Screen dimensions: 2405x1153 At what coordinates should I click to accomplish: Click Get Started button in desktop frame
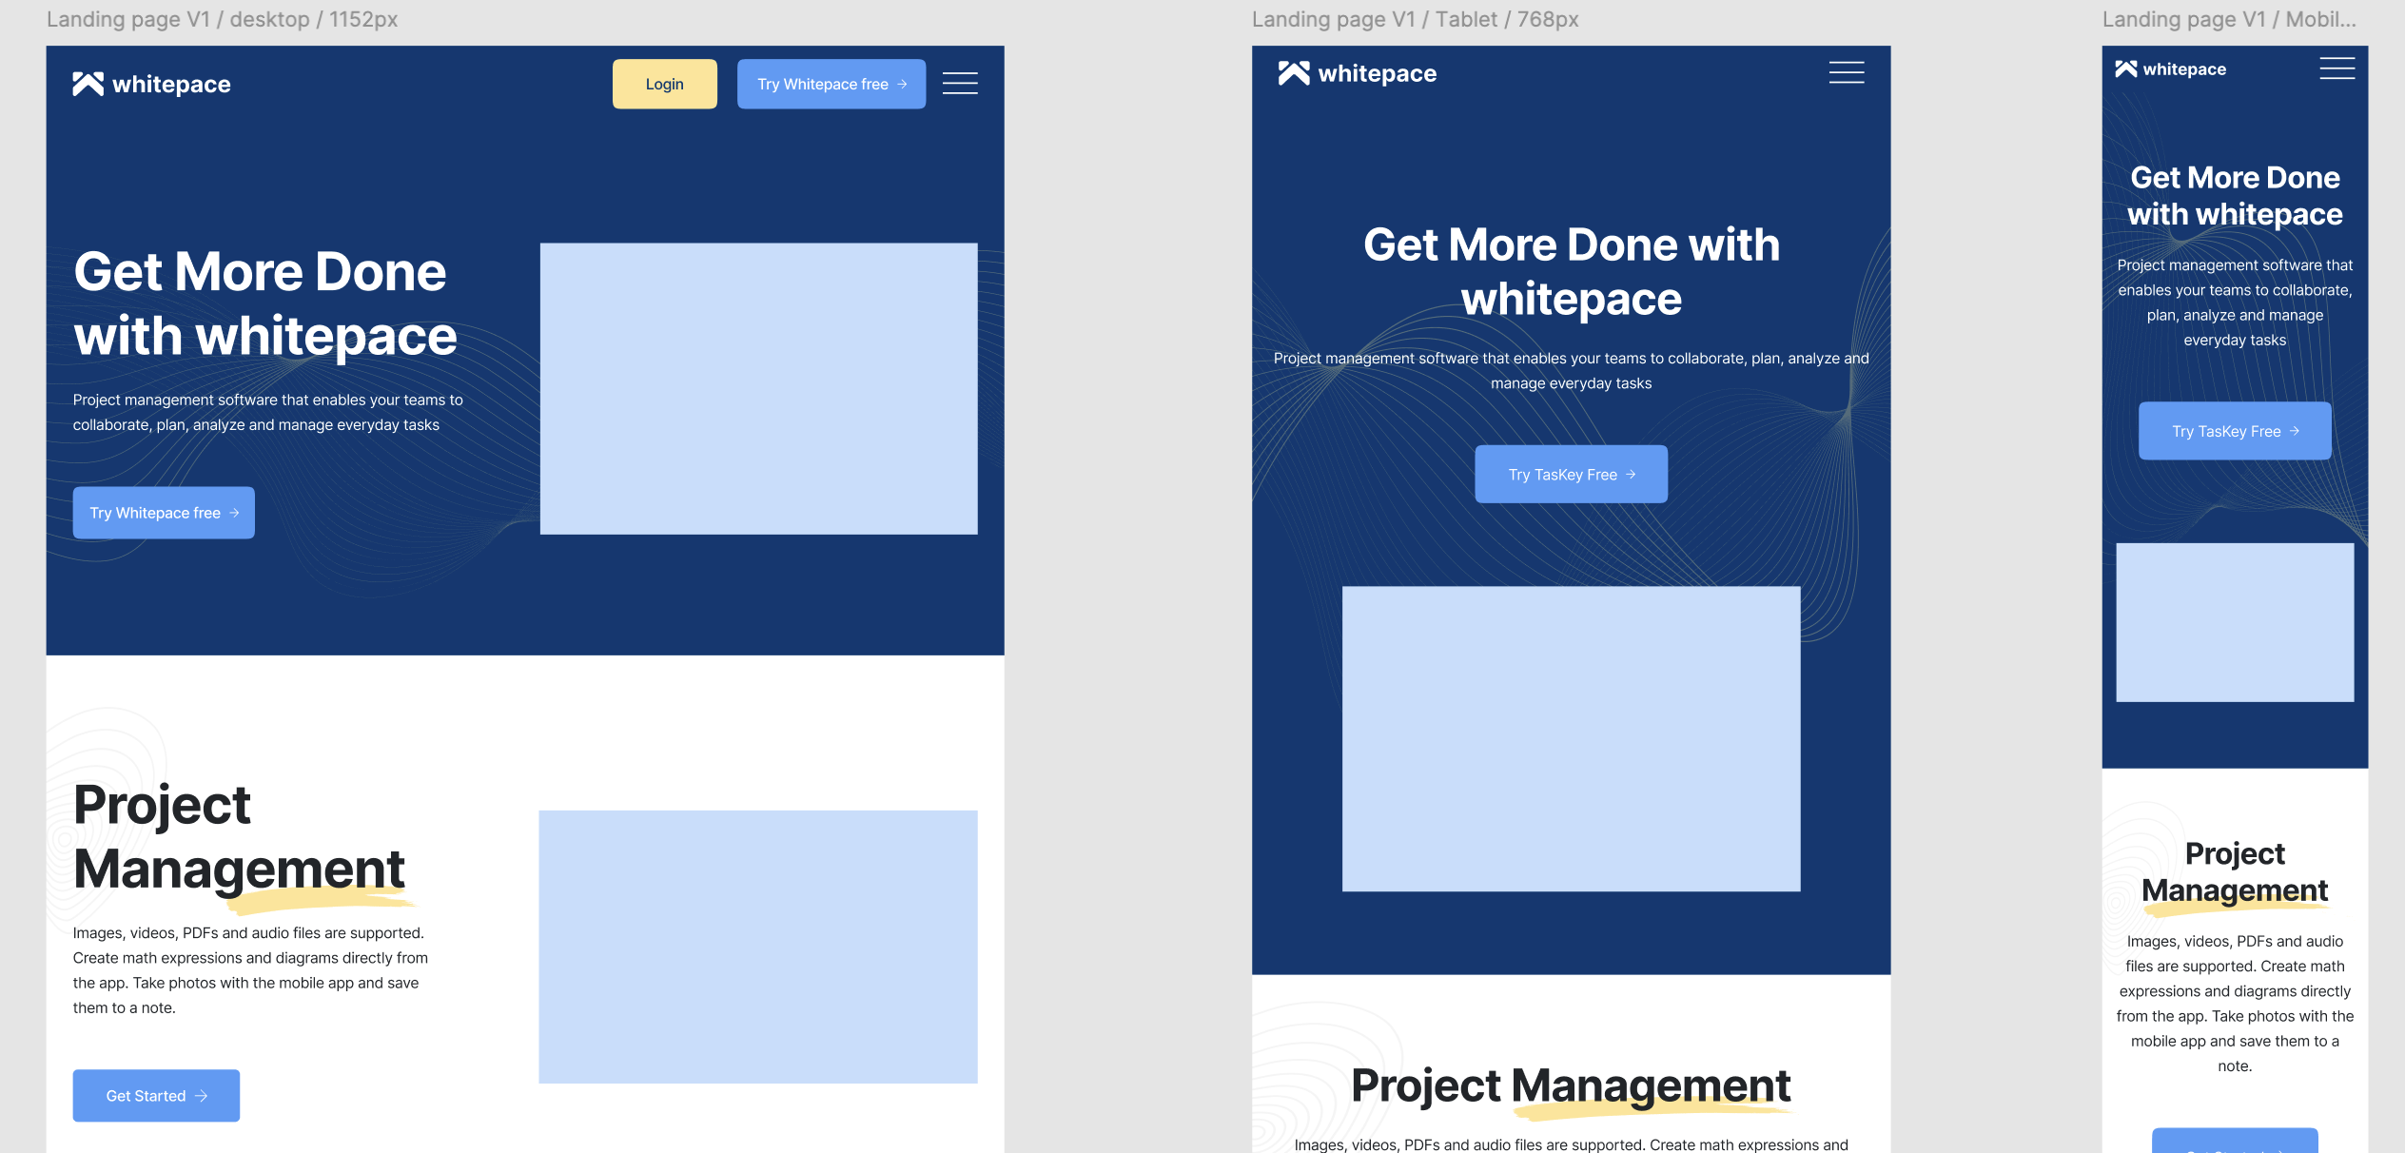pyautogui.click(x=156, y=1096)
